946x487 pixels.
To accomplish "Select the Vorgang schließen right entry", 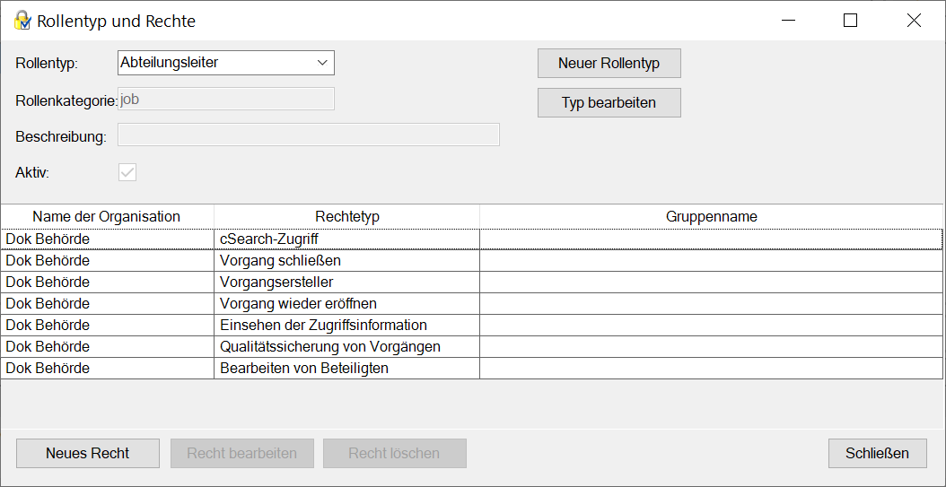I will (x=280, y=260).
